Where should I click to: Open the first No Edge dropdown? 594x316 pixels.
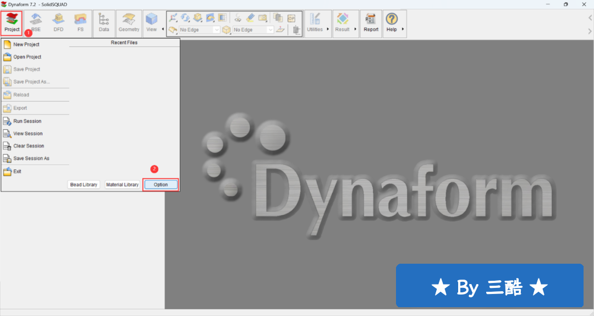click(x=199, y=30)
